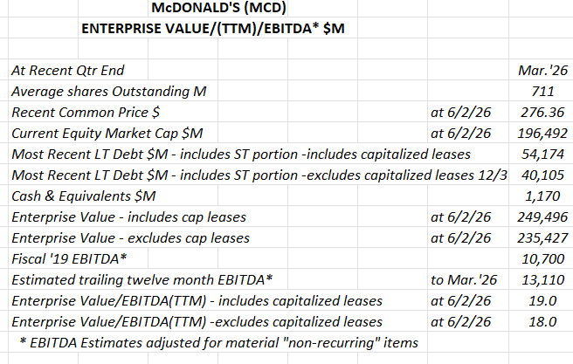Click the 18.0 EV/EBITDA ratio cell
573x364 pixels.
click(542, 322)
